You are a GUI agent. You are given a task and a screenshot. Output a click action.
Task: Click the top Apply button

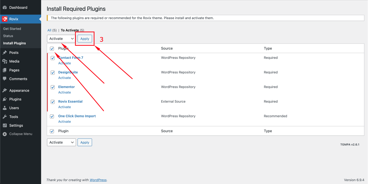(85, 39)
